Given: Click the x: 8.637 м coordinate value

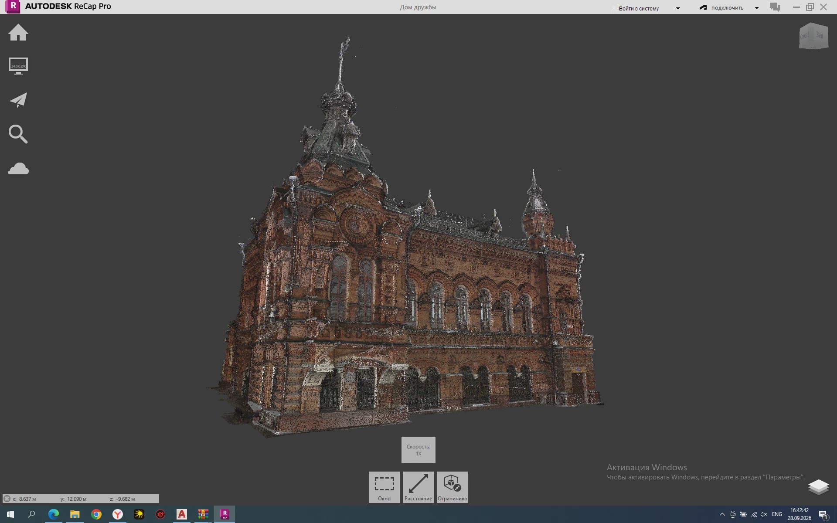Looking at the screenshot, I should [x=24, y=499].
